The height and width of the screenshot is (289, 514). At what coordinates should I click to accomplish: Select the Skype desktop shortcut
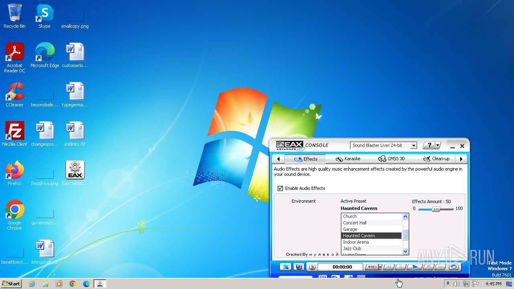coord(45,16)
